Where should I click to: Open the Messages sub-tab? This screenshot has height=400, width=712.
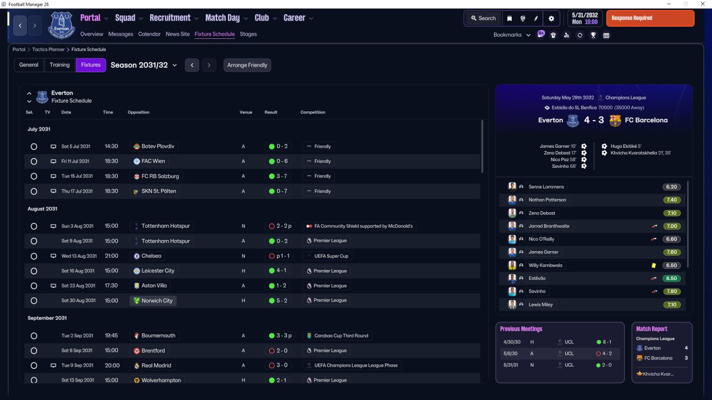(121, 34)
